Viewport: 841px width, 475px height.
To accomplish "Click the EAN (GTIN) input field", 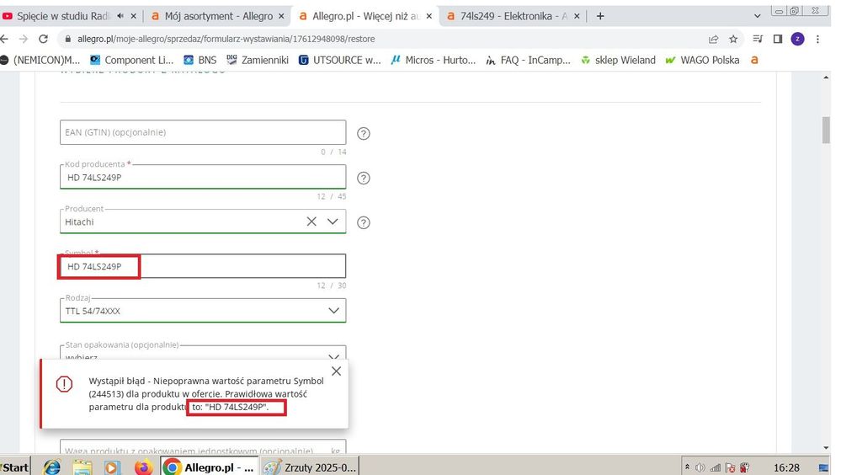I will 203,132.
